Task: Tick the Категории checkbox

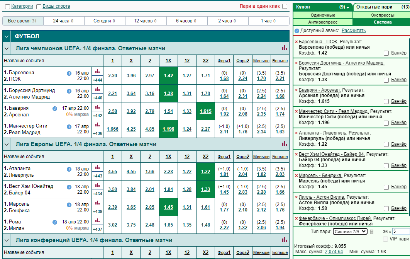Action: [8, 7]
